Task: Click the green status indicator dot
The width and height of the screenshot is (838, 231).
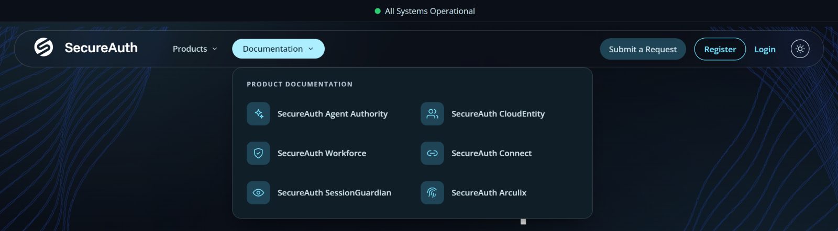Action: click(378, 11)
